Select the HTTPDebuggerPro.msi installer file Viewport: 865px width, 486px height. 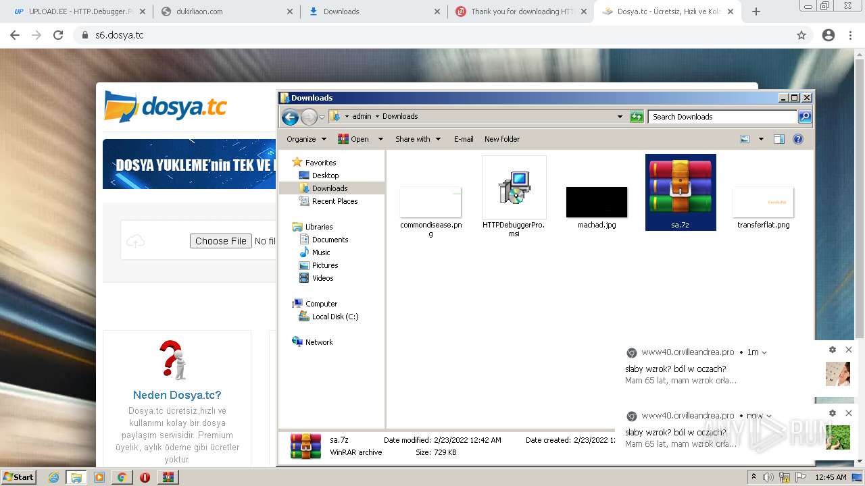514,196
